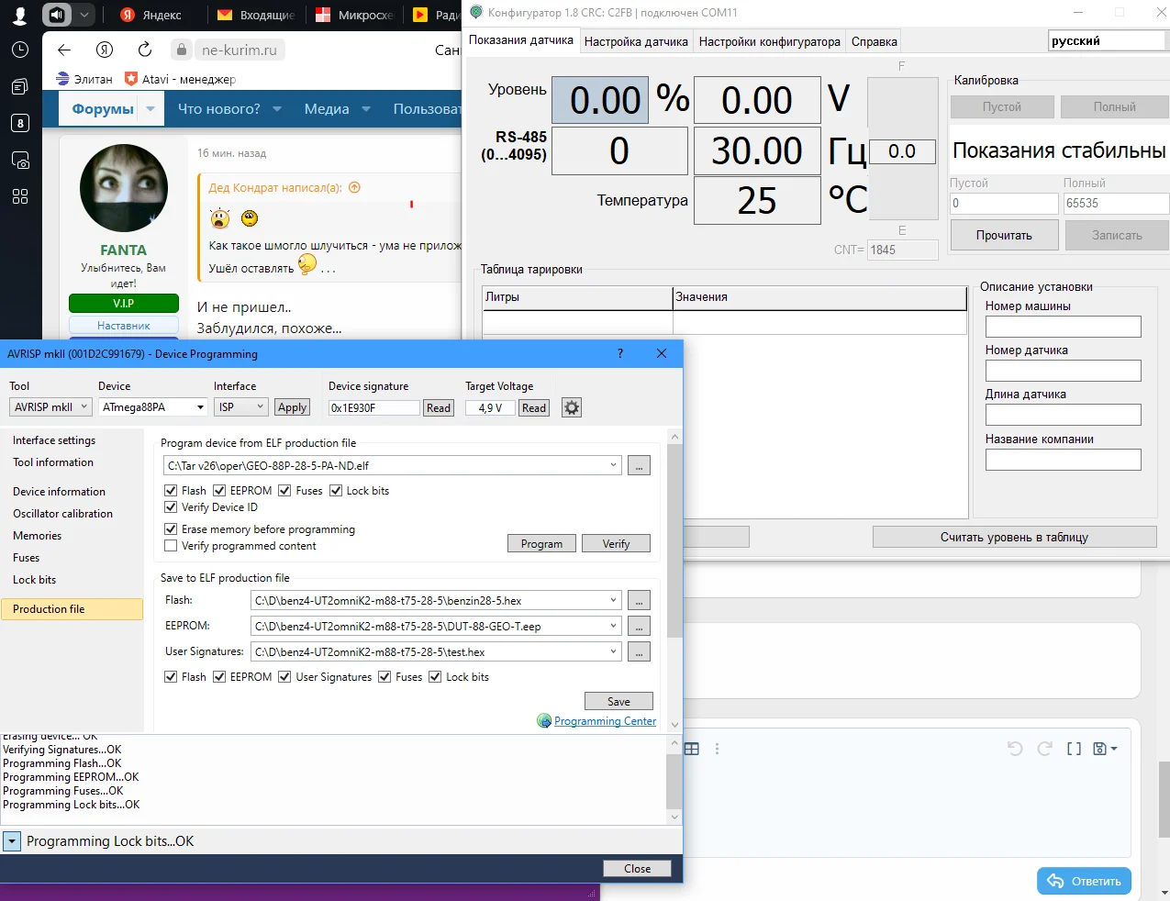Click the screenshot camera icon in sidebar

click(x=20, y=161)
